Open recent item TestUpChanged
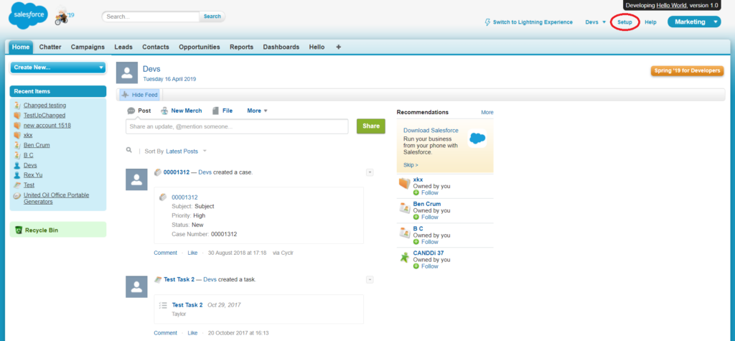The height and width of the screenshot is (341, 735). [45, 116]
